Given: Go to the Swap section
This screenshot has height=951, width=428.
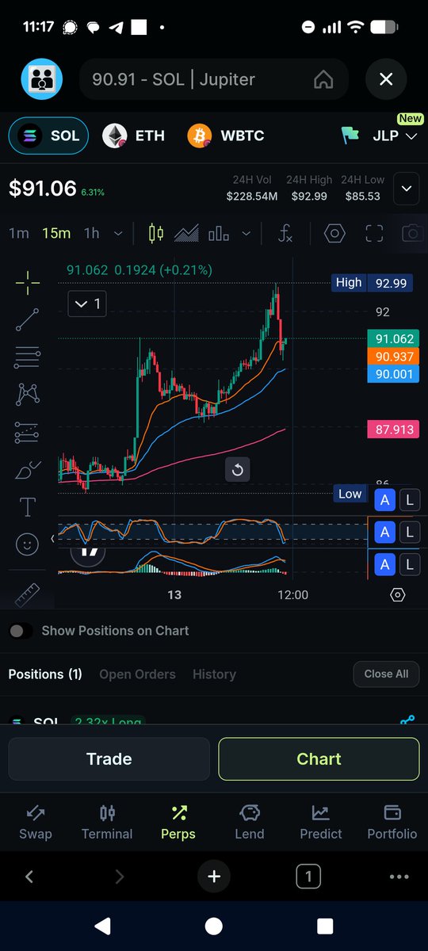Looking at the screenshot, I should (x=36, y=822).
